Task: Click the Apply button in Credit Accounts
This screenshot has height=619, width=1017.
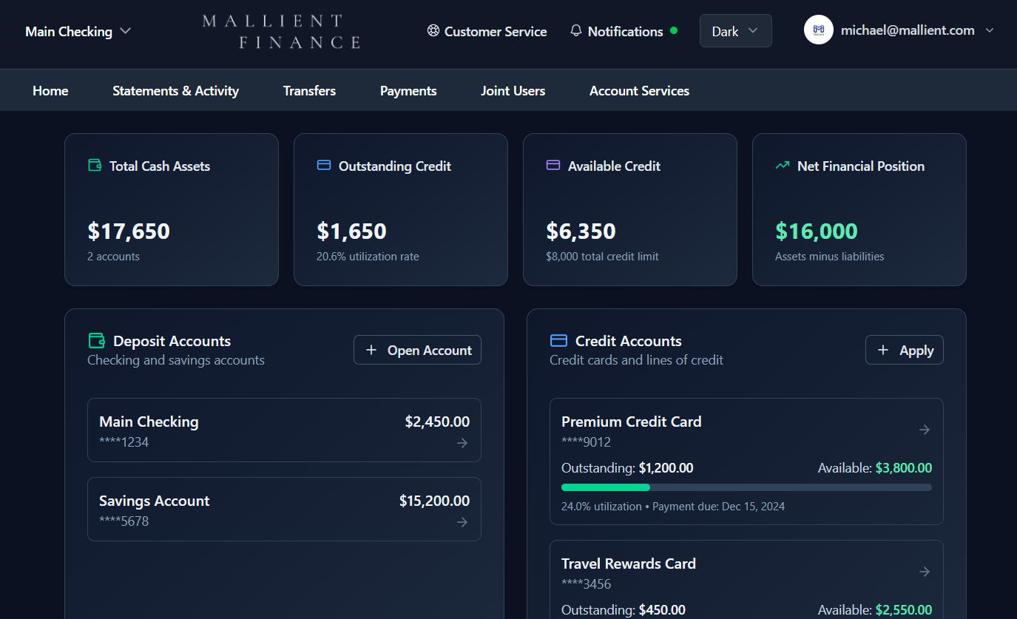Action: 904,351
